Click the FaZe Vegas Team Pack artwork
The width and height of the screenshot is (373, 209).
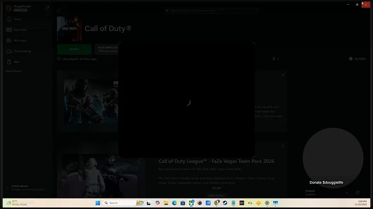pyautogui.click(x=104, y=176)
